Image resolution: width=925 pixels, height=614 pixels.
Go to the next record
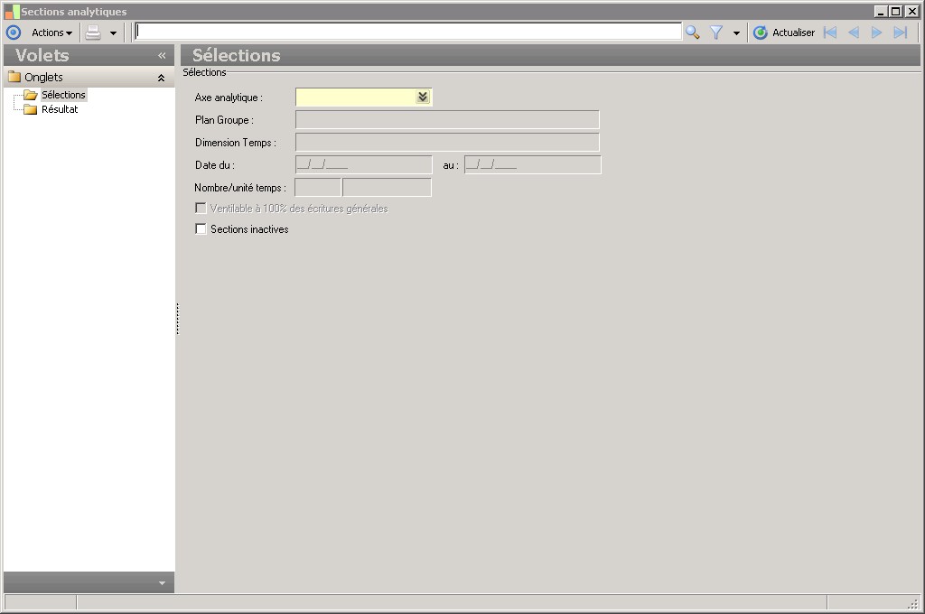(x=876, y=33)
